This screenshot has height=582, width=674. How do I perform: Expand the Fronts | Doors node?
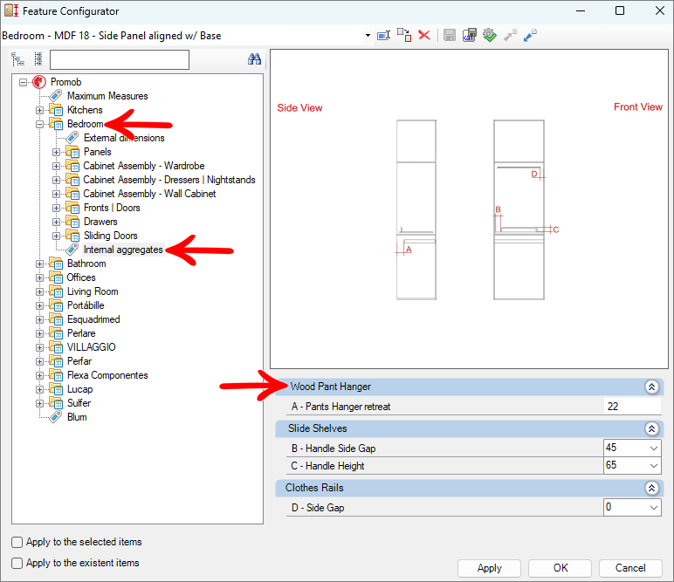[56, 208]
